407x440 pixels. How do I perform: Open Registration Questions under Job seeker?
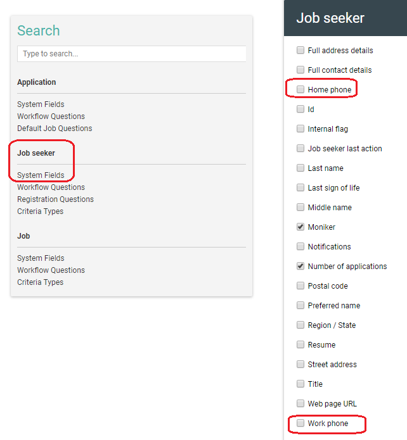pos(55,199)
